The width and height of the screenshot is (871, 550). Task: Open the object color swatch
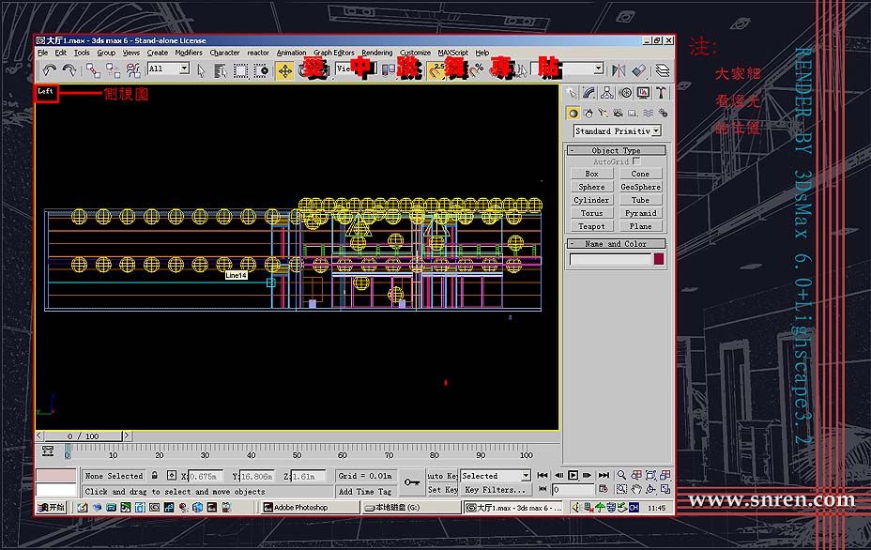coord(659,259)
